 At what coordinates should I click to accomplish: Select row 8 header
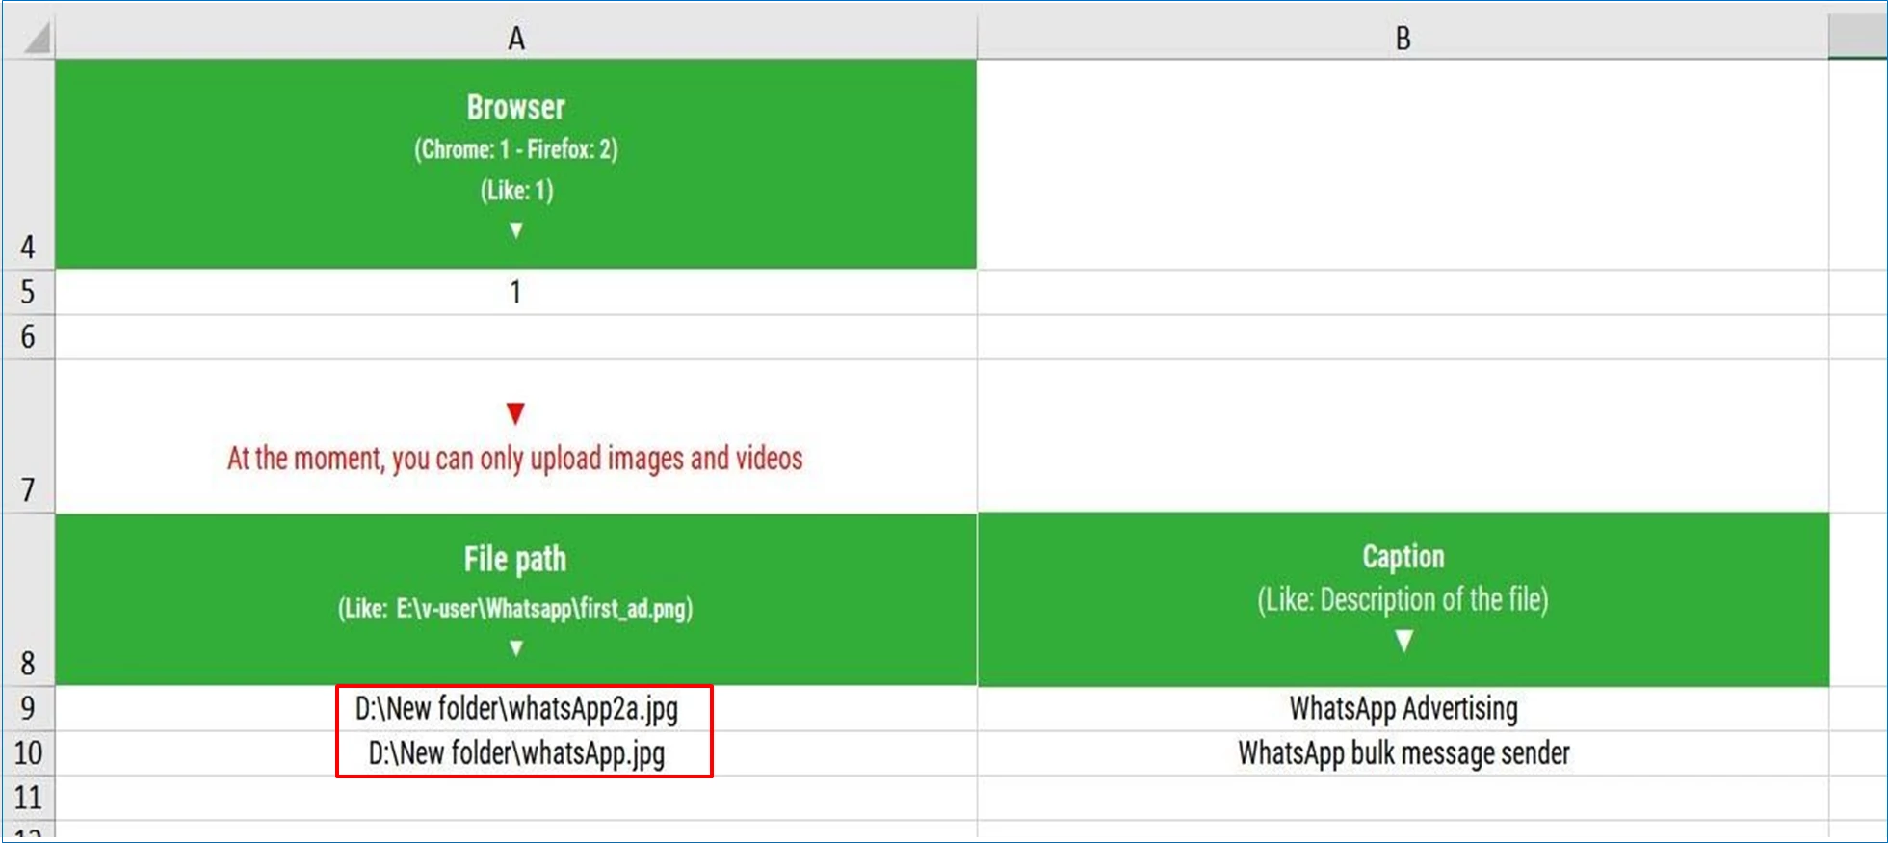click(x=28, y=599)
